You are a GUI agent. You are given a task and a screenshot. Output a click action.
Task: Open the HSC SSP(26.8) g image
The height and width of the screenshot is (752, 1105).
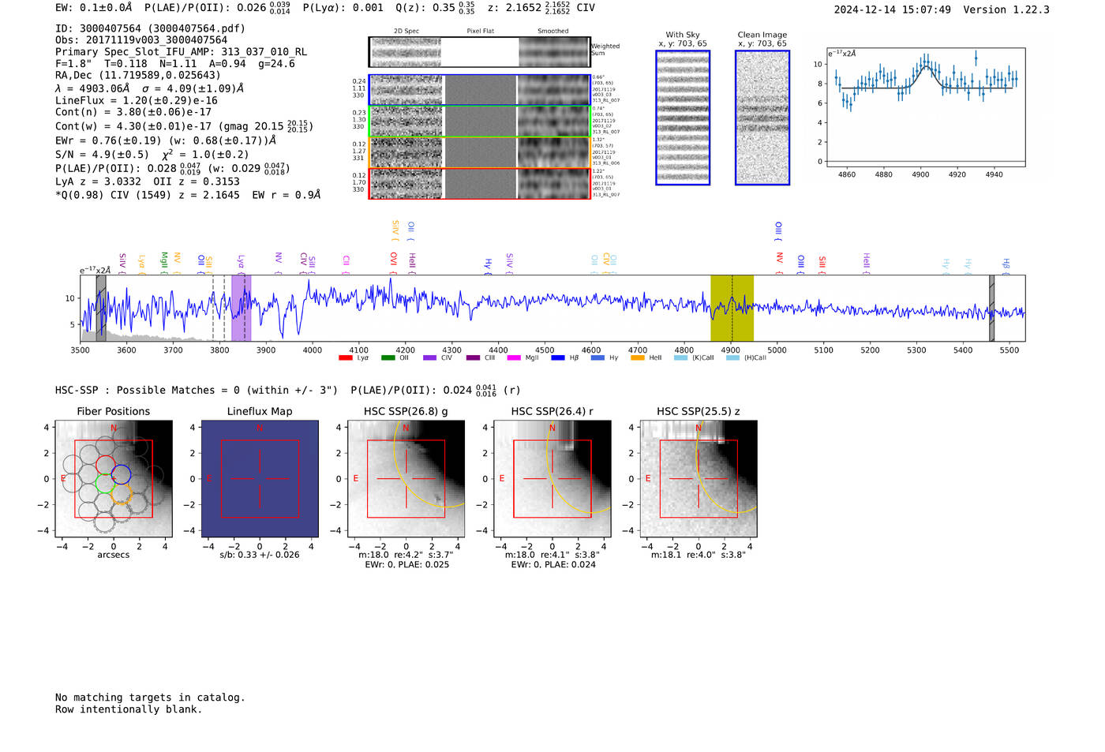click(406, 479)
